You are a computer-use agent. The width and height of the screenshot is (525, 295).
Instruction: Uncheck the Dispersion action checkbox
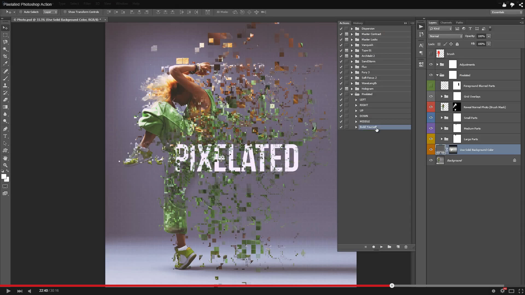pos(341,28)
